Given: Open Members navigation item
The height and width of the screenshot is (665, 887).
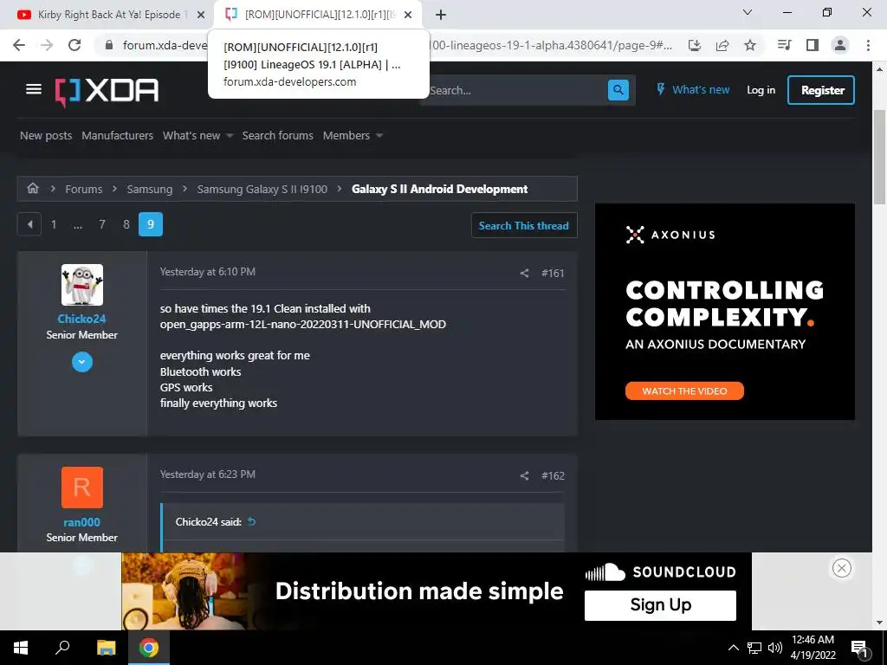Looking at the screenshot, I should (x=346, y=135).
